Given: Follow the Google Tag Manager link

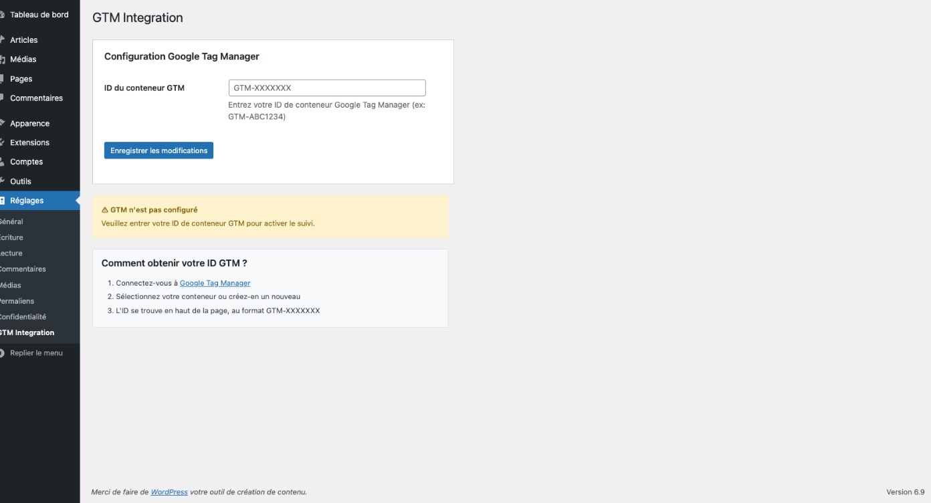Looking at the screenshot, I should coord(215,283).
